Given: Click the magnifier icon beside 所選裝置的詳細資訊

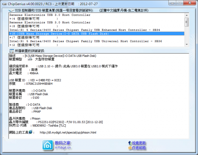Looking at the screenshot, I should (11, 51).
